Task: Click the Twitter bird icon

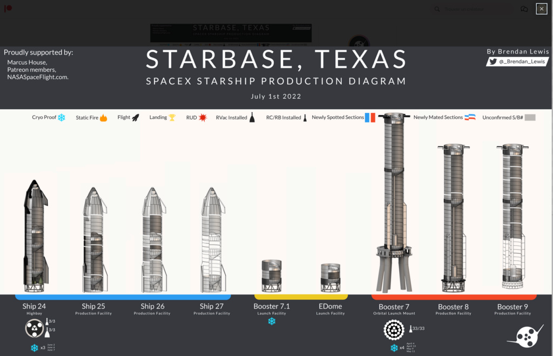Action: (x=493, y=62)
